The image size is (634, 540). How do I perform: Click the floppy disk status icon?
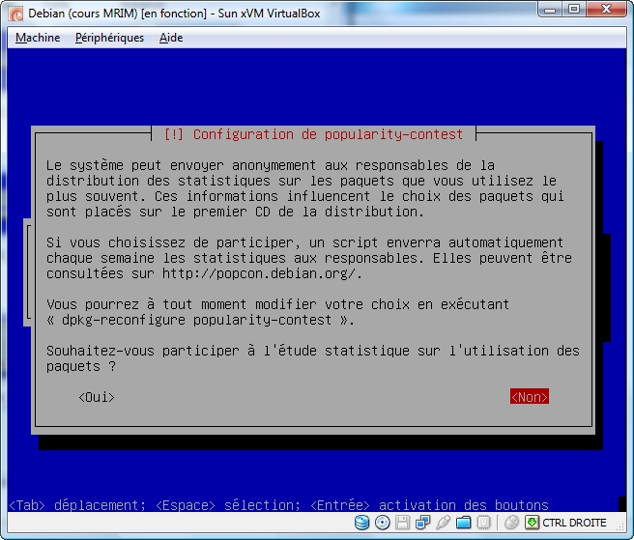[x=402, y=523]
